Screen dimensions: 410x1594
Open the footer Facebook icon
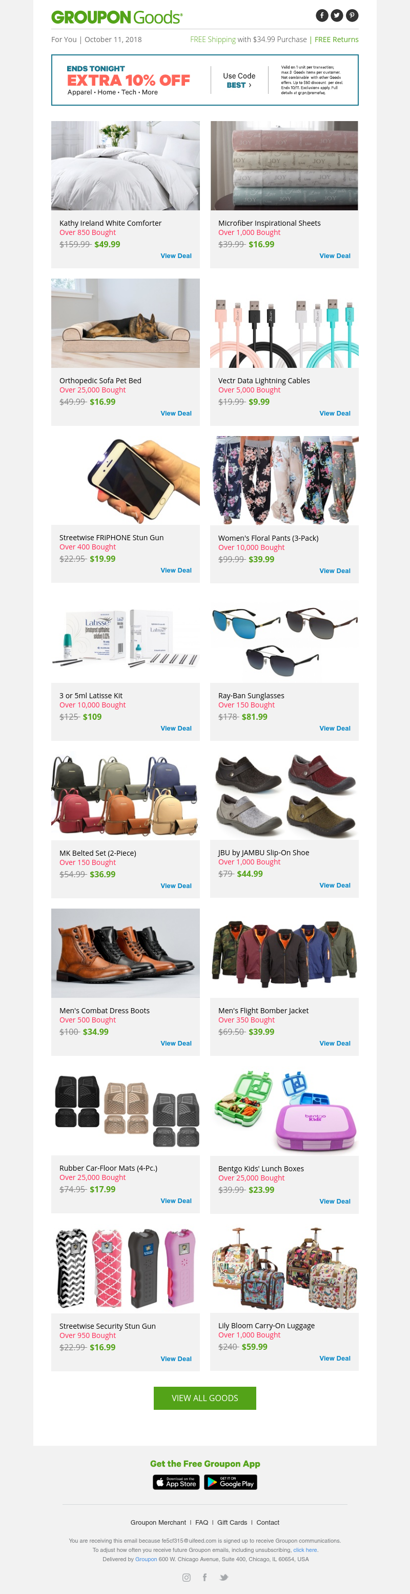204,1577
